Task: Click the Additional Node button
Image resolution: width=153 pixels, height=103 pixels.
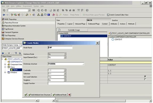Action: 60,95
